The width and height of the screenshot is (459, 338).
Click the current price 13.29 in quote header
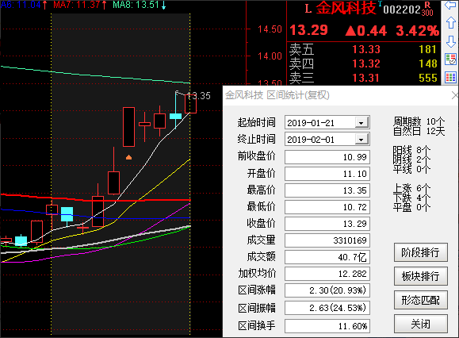308,30
